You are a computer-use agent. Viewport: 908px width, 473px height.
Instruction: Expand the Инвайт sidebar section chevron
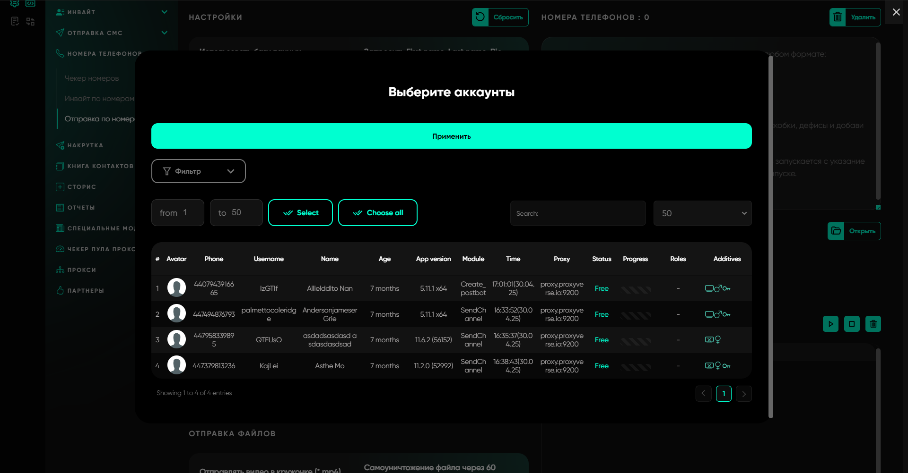(164, 12)
